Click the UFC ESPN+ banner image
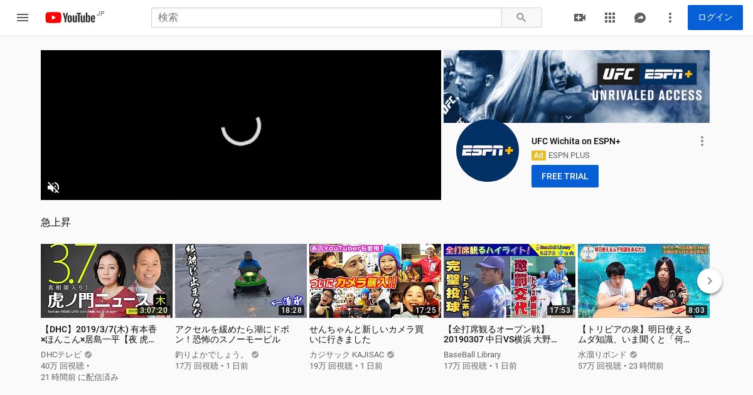Viewport: 753px width, 395px height. (x=577, y=87)
